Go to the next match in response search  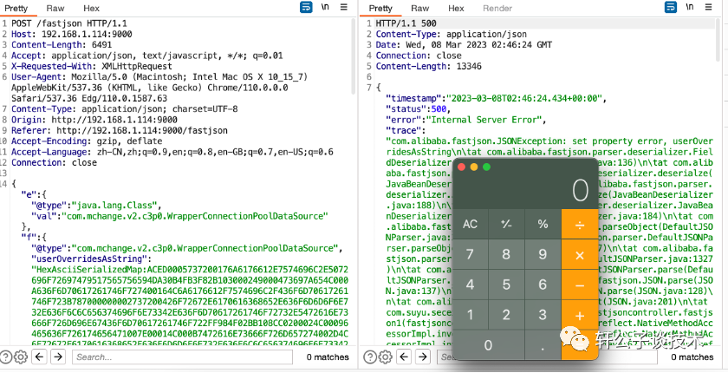(423, 357)
